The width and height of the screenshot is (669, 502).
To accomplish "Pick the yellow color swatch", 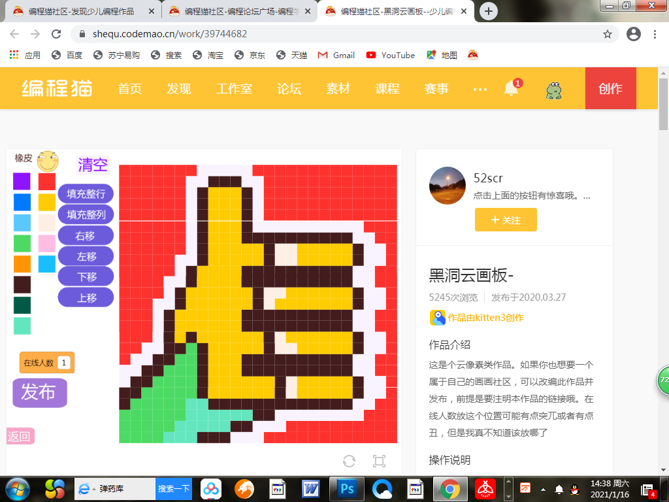I will (47, 202).
